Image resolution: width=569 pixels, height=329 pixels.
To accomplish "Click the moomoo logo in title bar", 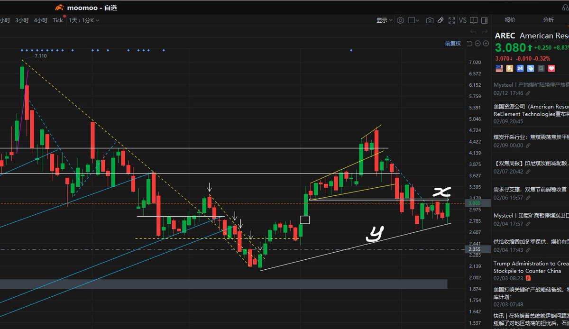I will pos(59,7).
